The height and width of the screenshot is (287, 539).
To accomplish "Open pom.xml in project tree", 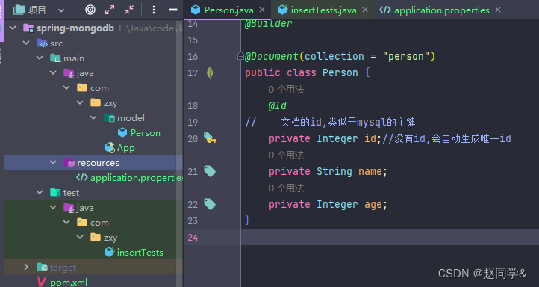I will click(69, 283).
